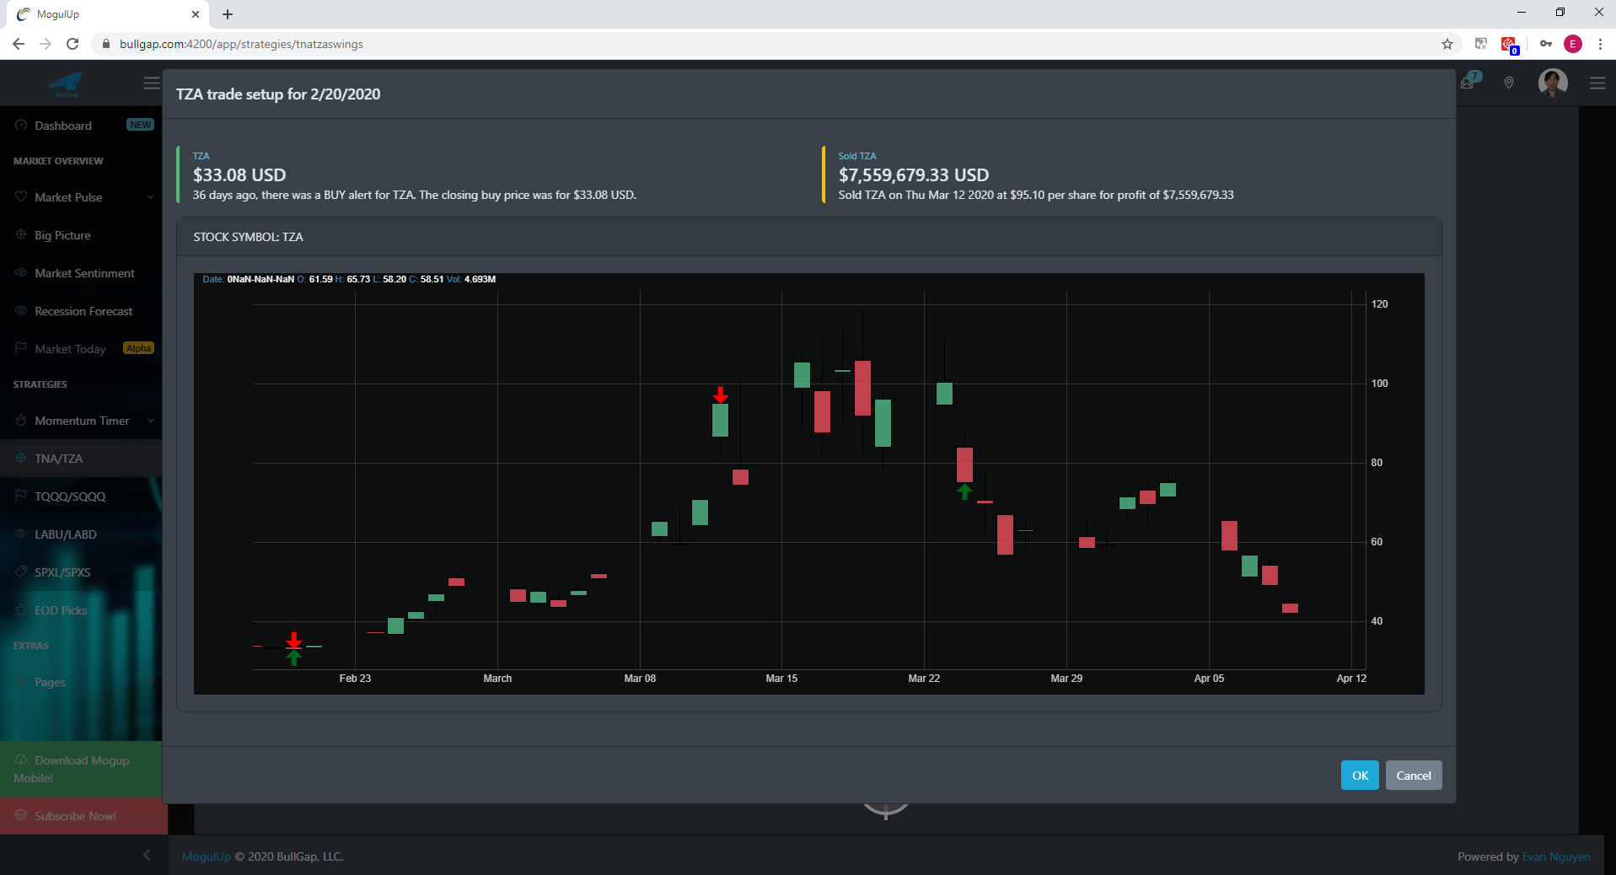Screen dimensions: 1616x875
Task: Go back in browser
Action: click(19, 44)
